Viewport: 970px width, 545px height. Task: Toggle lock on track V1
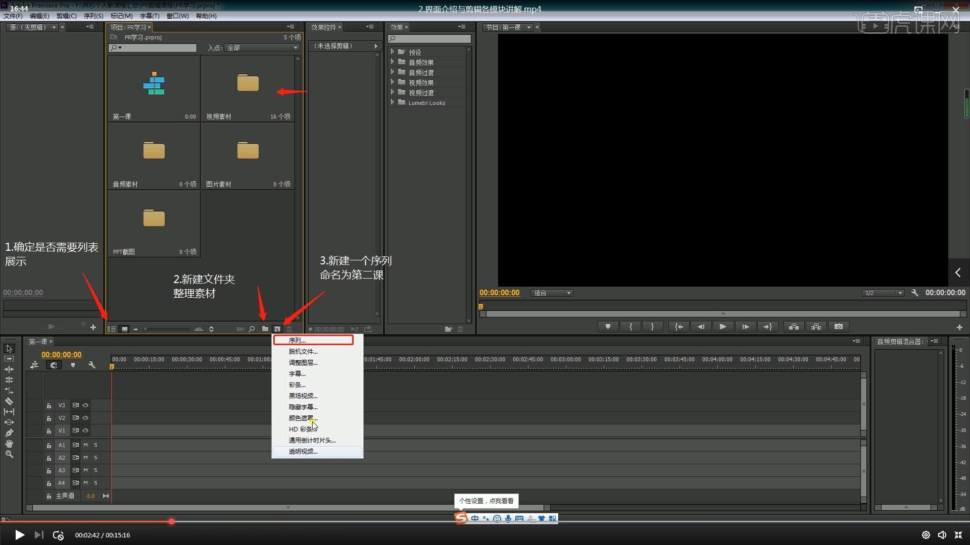49,431
